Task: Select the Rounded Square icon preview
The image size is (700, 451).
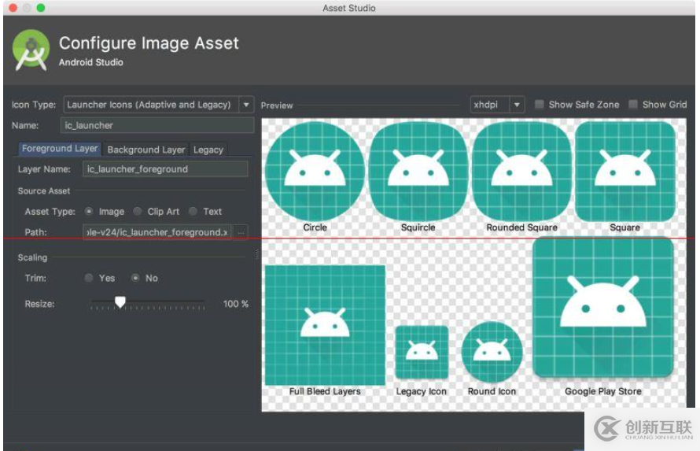Action: [522, 172]
